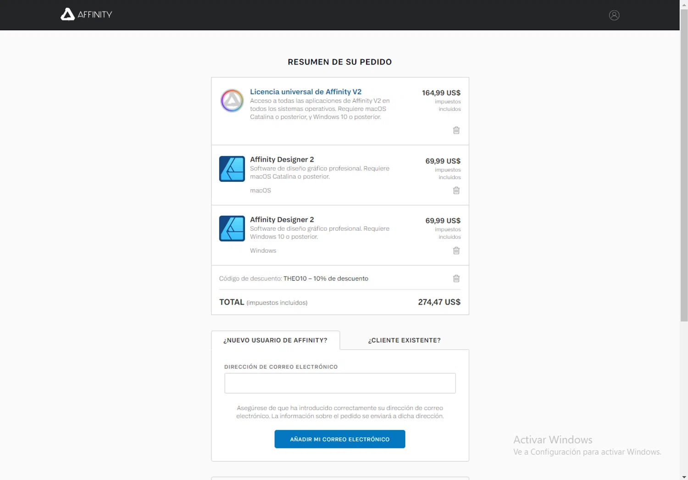
Task: Click the 164,99 US$ price
Action: [x=441, y=93]
